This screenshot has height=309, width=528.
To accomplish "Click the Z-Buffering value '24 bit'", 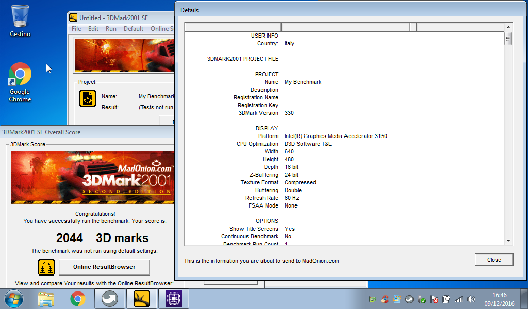I will 291,175.
